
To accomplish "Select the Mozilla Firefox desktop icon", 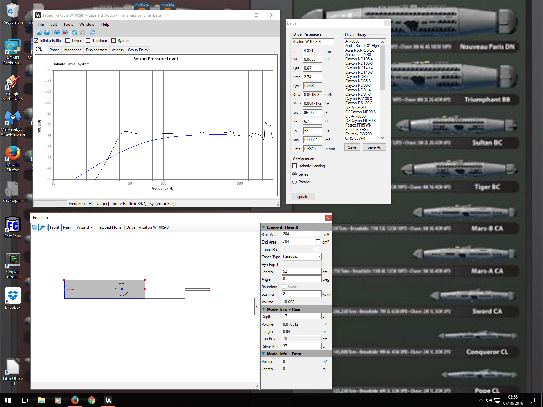I will [13, 159].
